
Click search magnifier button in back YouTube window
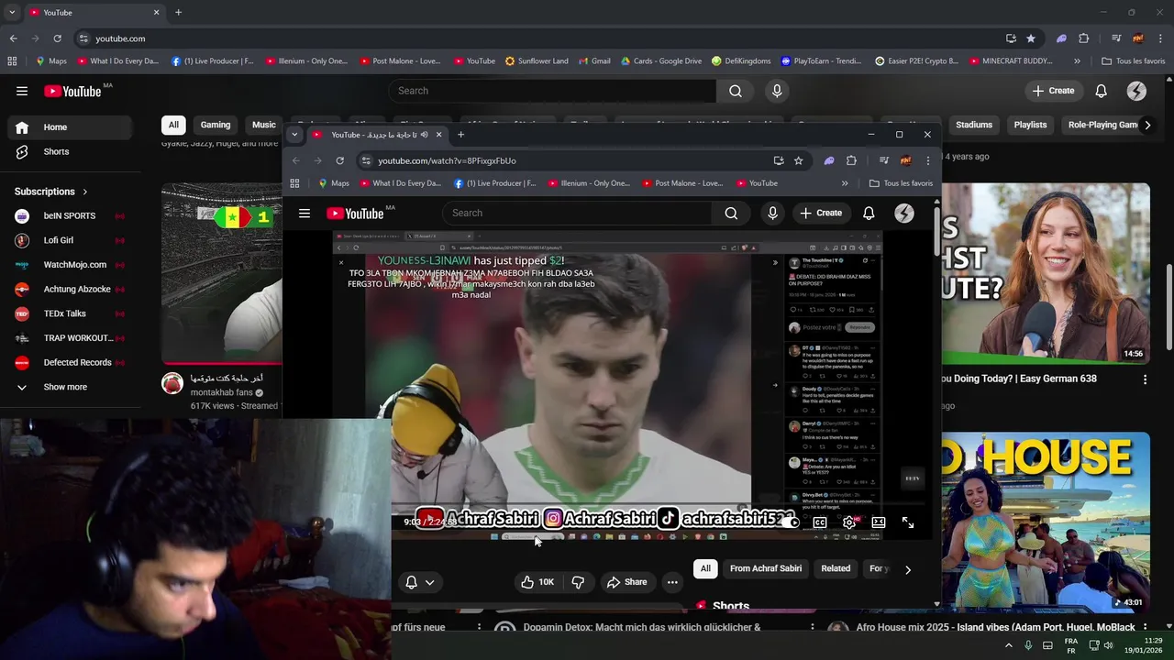tap(736, 91)
